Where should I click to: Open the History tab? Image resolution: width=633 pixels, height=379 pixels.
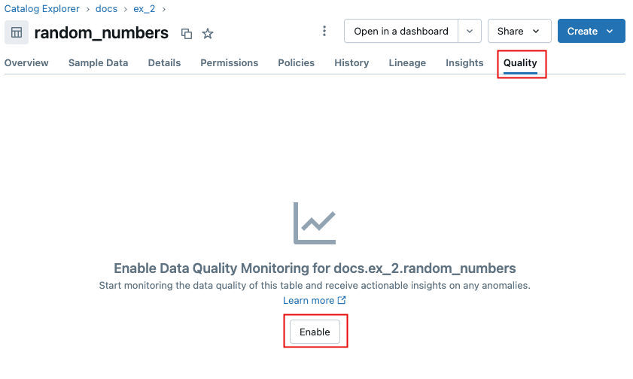(x=351, y=63)
